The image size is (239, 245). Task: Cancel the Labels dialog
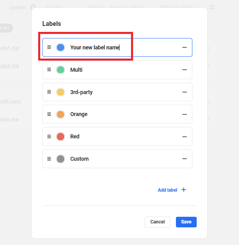pyautogui.click(x=157, y=222)
